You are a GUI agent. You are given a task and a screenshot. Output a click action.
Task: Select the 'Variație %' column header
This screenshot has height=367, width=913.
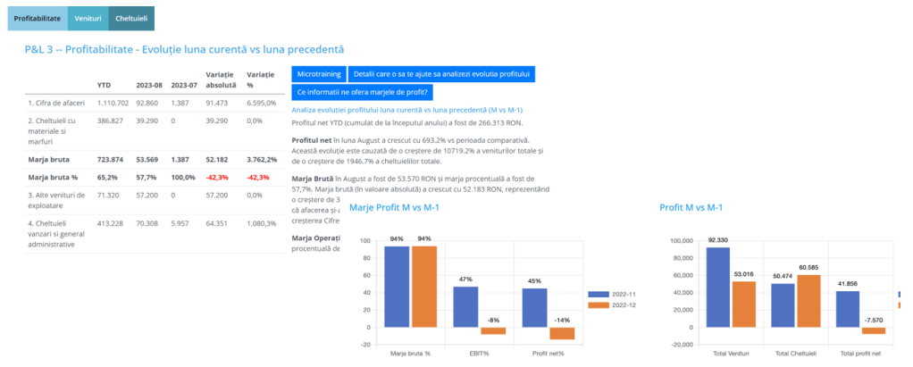pyautogui.click(x=260, y=79)
